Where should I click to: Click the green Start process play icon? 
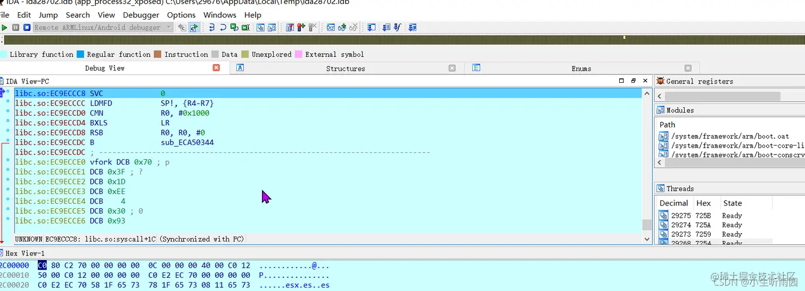point(5,27)
